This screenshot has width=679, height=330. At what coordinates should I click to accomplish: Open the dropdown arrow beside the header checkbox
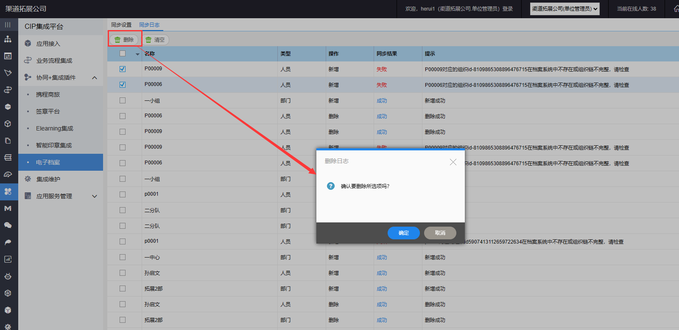(x=137, y=54)
